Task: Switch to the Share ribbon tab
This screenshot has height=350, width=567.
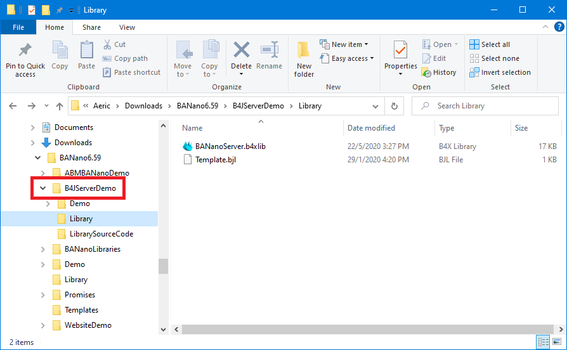Action: [x=91, y=27]
